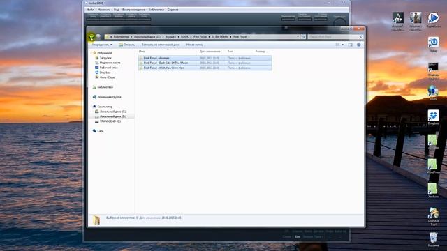Open the view options dropdown arrow

342,45
